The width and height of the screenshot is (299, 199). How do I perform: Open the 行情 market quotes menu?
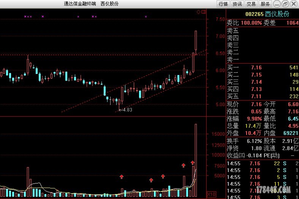click(x=223, y=4)
